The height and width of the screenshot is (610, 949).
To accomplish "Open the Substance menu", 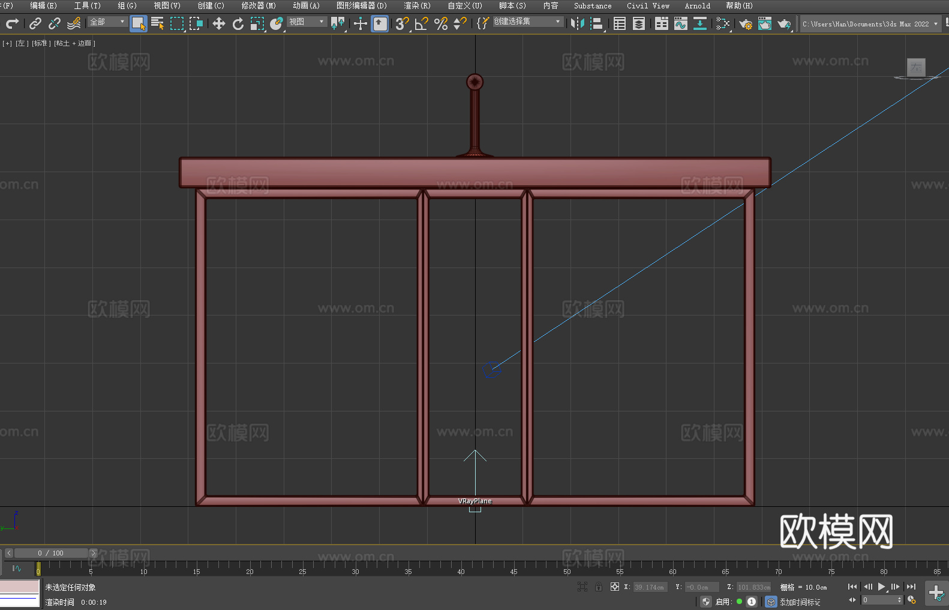I will tap(593, 5).
